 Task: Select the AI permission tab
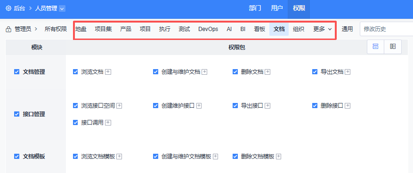pyautogui.click(x=229, y=29)
